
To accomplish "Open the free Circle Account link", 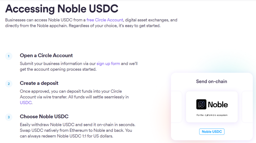I will point(105,20).
